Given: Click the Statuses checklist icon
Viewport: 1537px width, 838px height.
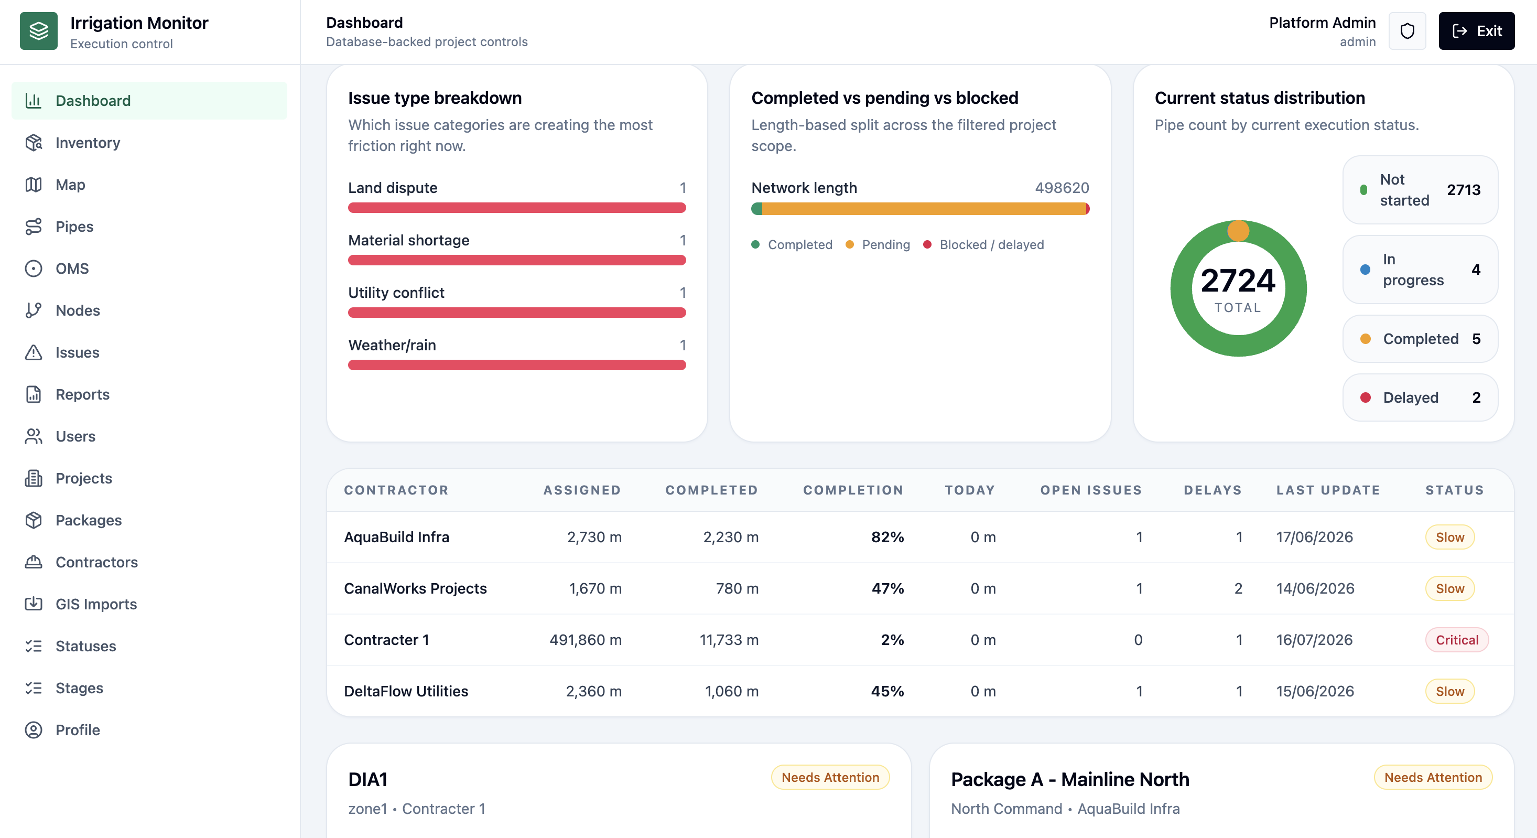Looking at the screenshot, I should coord(34,646).
